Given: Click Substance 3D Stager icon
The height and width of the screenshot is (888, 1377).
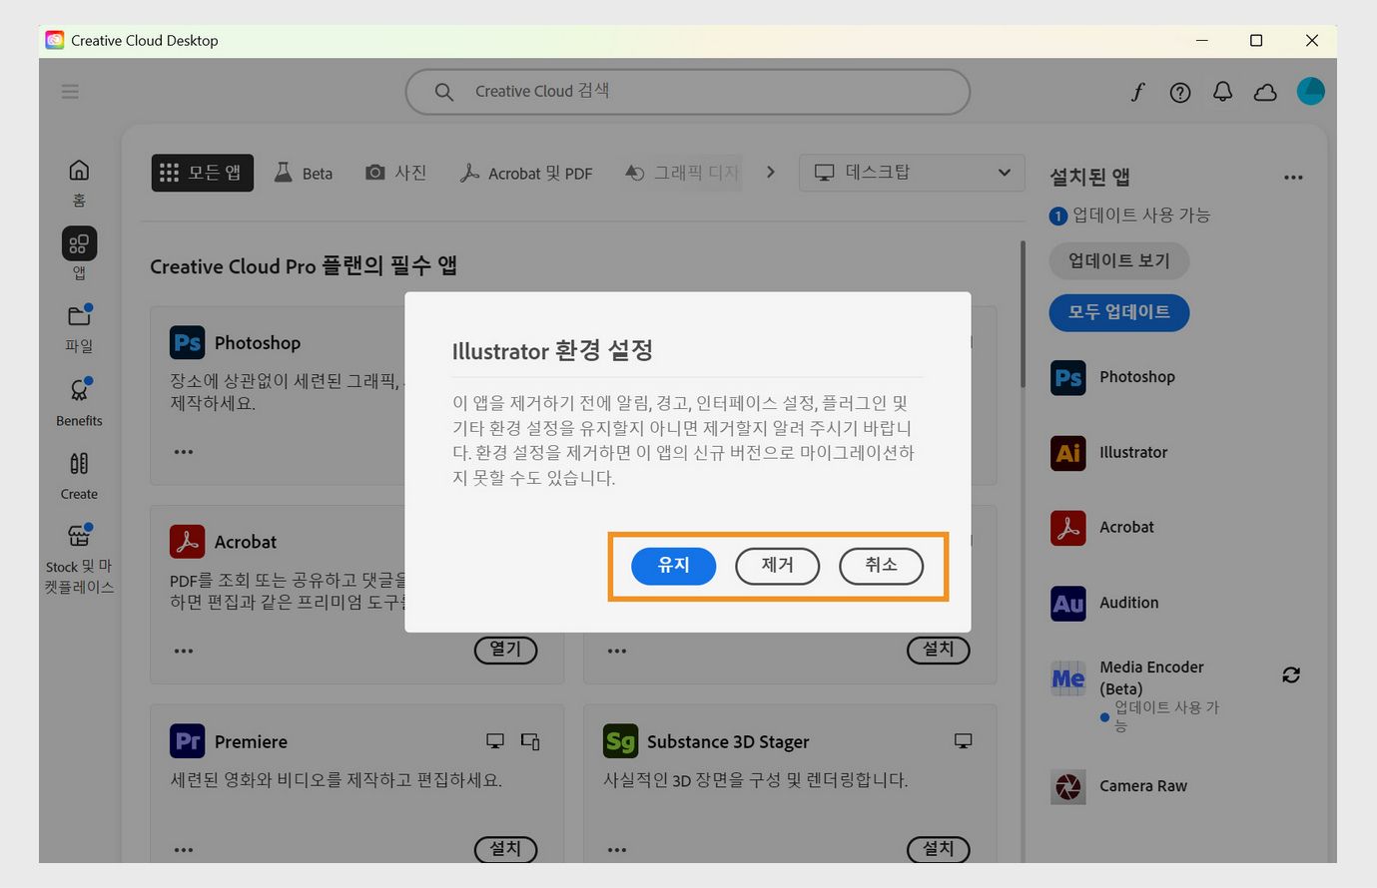Looking at the screenshot, I should coord(620,741).
